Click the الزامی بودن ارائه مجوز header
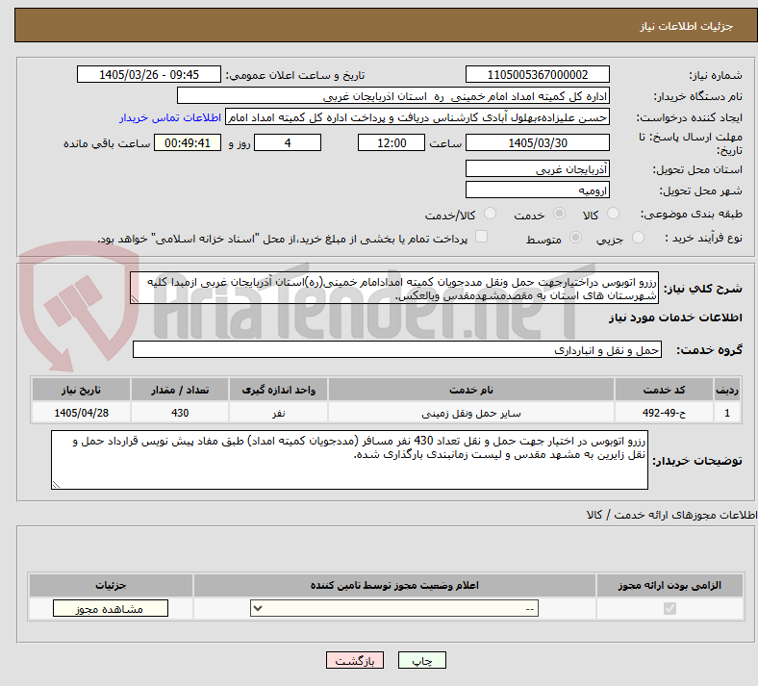The image size is (758, 686). (x=670, y=585)
